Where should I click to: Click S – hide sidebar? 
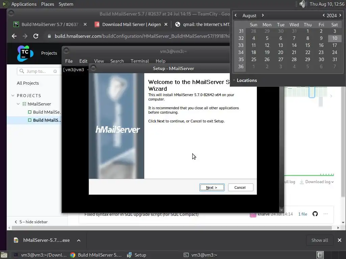pos(31,222)
